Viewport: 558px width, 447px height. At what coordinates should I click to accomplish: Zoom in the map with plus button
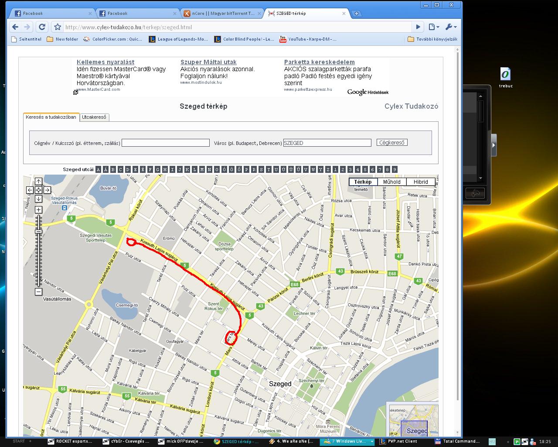coord(38,210)
